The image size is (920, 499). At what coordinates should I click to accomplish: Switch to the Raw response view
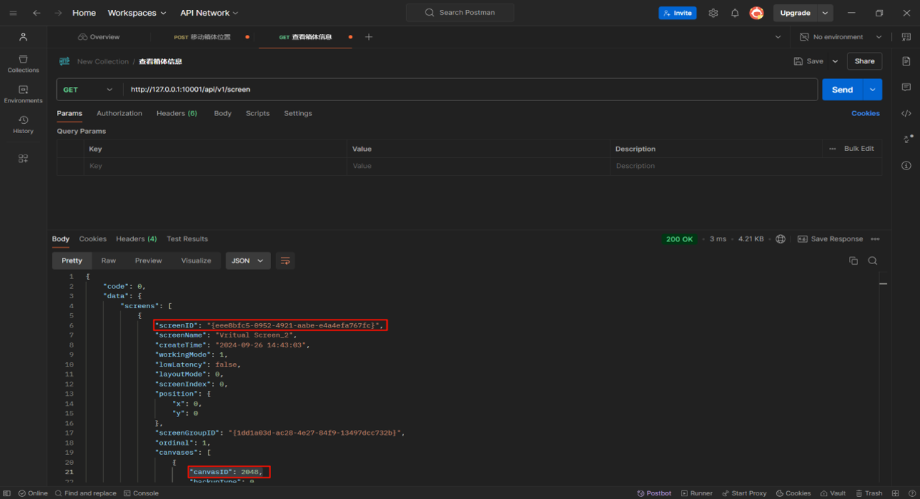pos(108,261)
